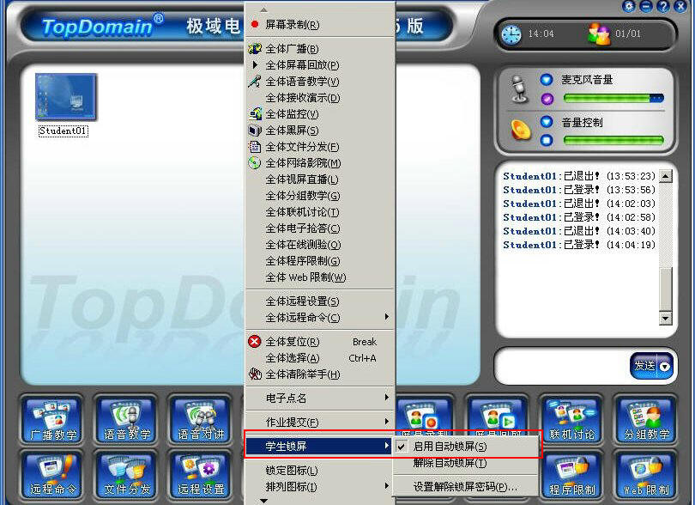
Task: Launch 远程命令 (remote command) tool
Action: pyautogui.click(x=51, y=473)
